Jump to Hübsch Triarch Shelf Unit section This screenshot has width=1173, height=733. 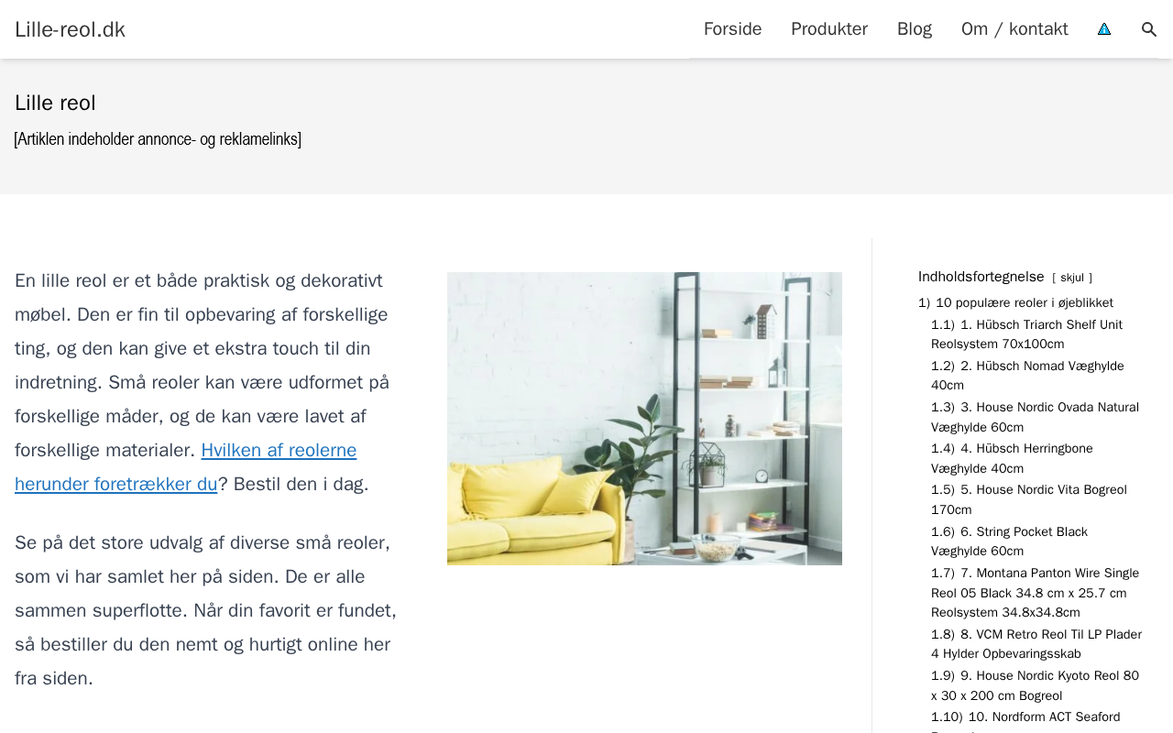point(1026,334)
